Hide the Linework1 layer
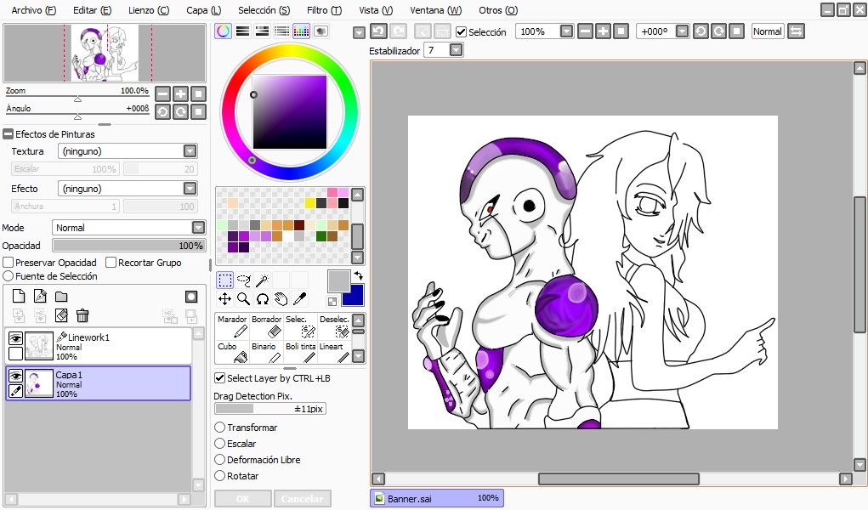Screen dimensions: 868x510 coord(15,337)
